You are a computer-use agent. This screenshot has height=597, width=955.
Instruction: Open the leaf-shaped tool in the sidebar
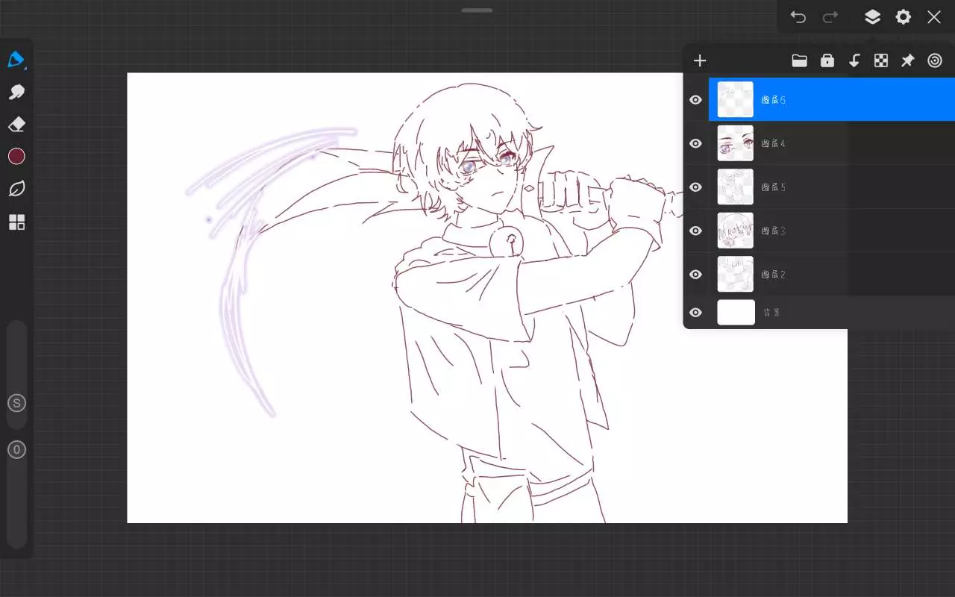[16, 189]
